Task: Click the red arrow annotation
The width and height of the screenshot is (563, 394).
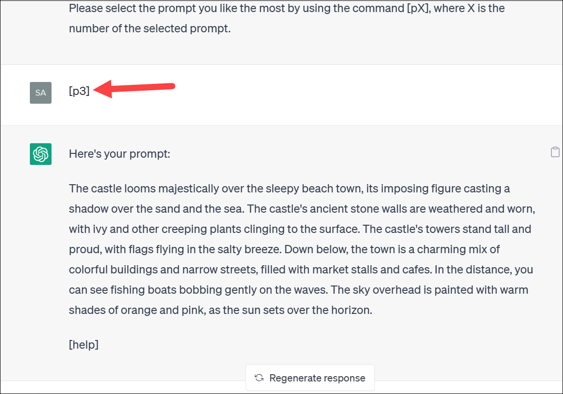Action: pyautogui.click(x=134, y=88)
